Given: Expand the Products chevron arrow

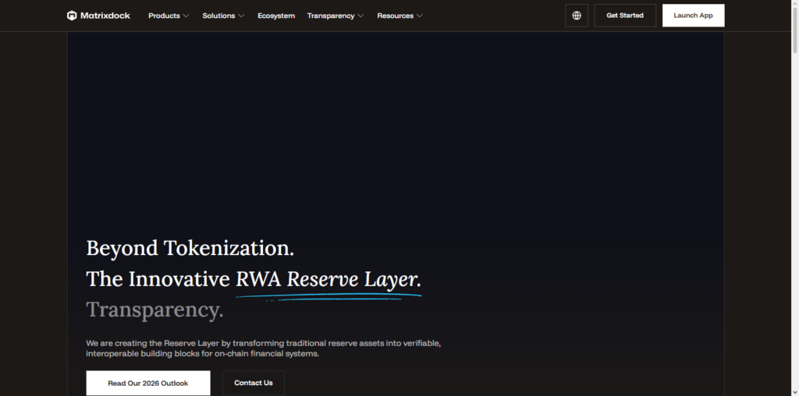Looking at the screenshot, I should (186, 16).
